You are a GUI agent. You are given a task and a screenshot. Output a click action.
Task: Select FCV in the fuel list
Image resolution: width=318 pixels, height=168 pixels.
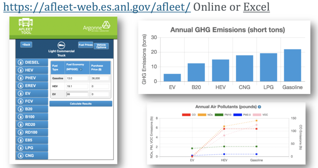coord(32,101)
